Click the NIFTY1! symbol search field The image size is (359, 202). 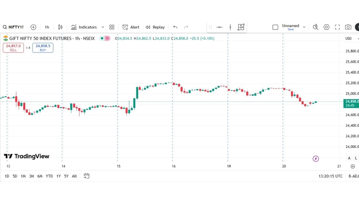point(13,27)
